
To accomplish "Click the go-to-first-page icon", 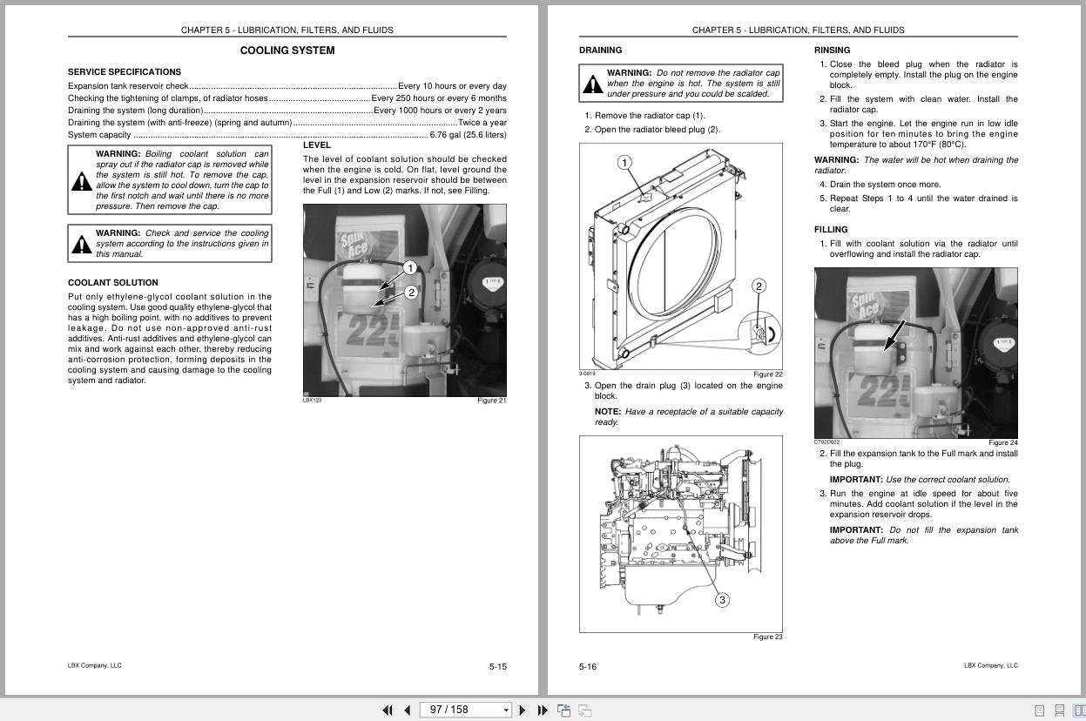I will click(x=387, y=710).
